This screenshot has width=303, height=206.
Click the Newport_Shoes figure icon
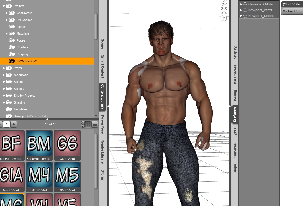point(245,16)
